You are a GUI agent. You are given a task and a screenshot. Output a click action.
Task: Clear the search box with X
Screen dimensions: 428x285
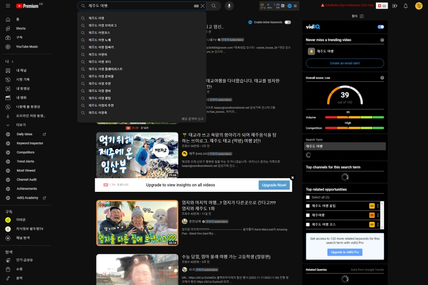203,6
